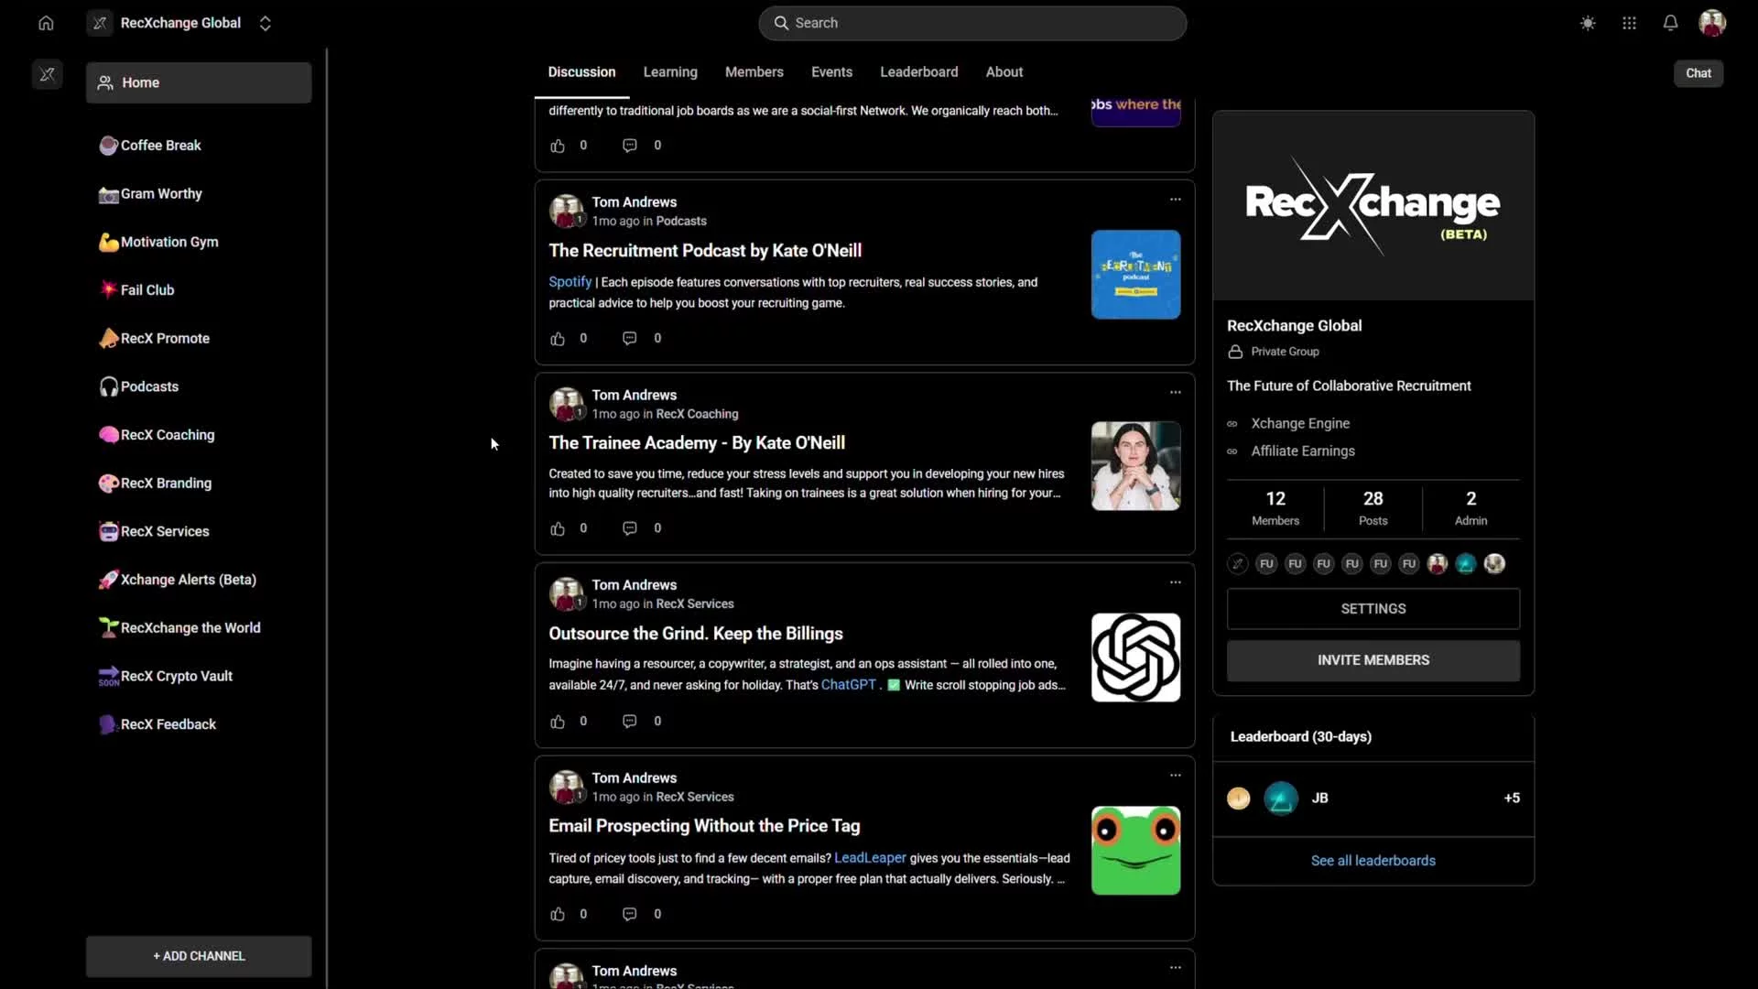Like the Recruitment Podcast post

point(558,339)
